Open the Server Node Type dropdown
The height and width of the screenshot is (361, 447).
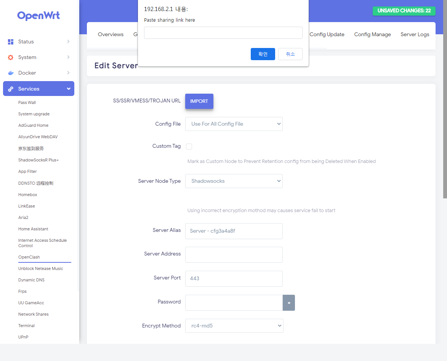234,181
